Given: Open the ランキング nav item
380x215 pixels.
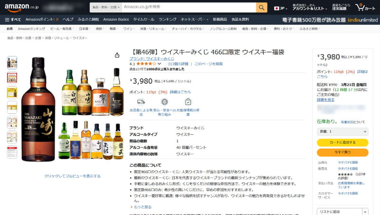Looking at the screenshot, I should 168,19.
